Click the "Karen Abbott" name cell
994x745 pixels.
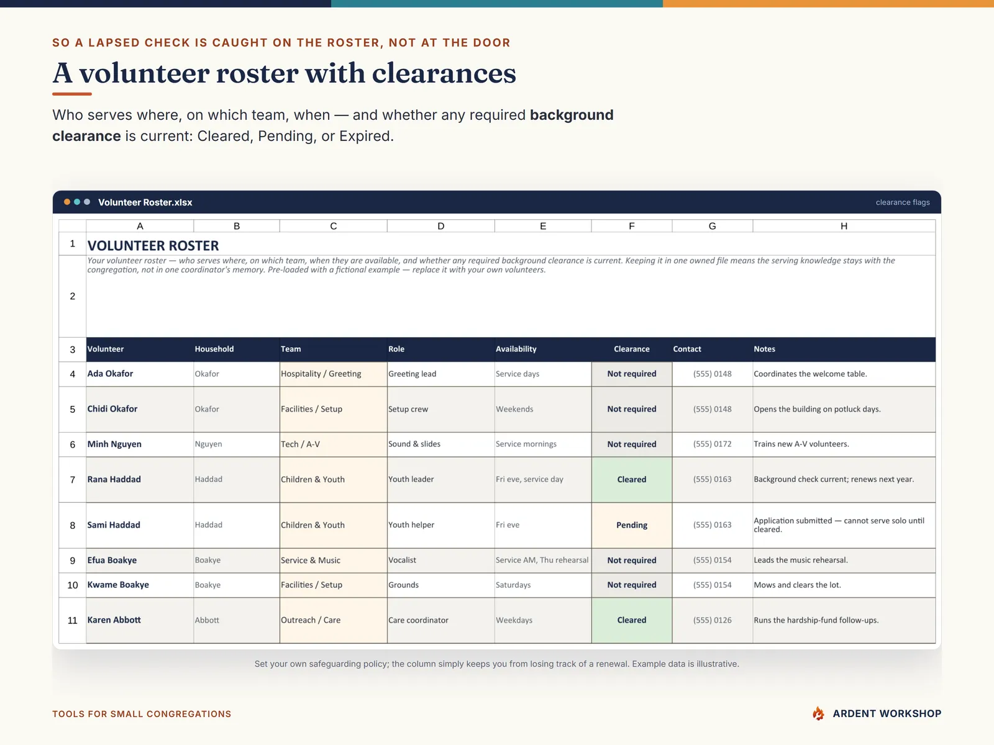click(140, 620)
